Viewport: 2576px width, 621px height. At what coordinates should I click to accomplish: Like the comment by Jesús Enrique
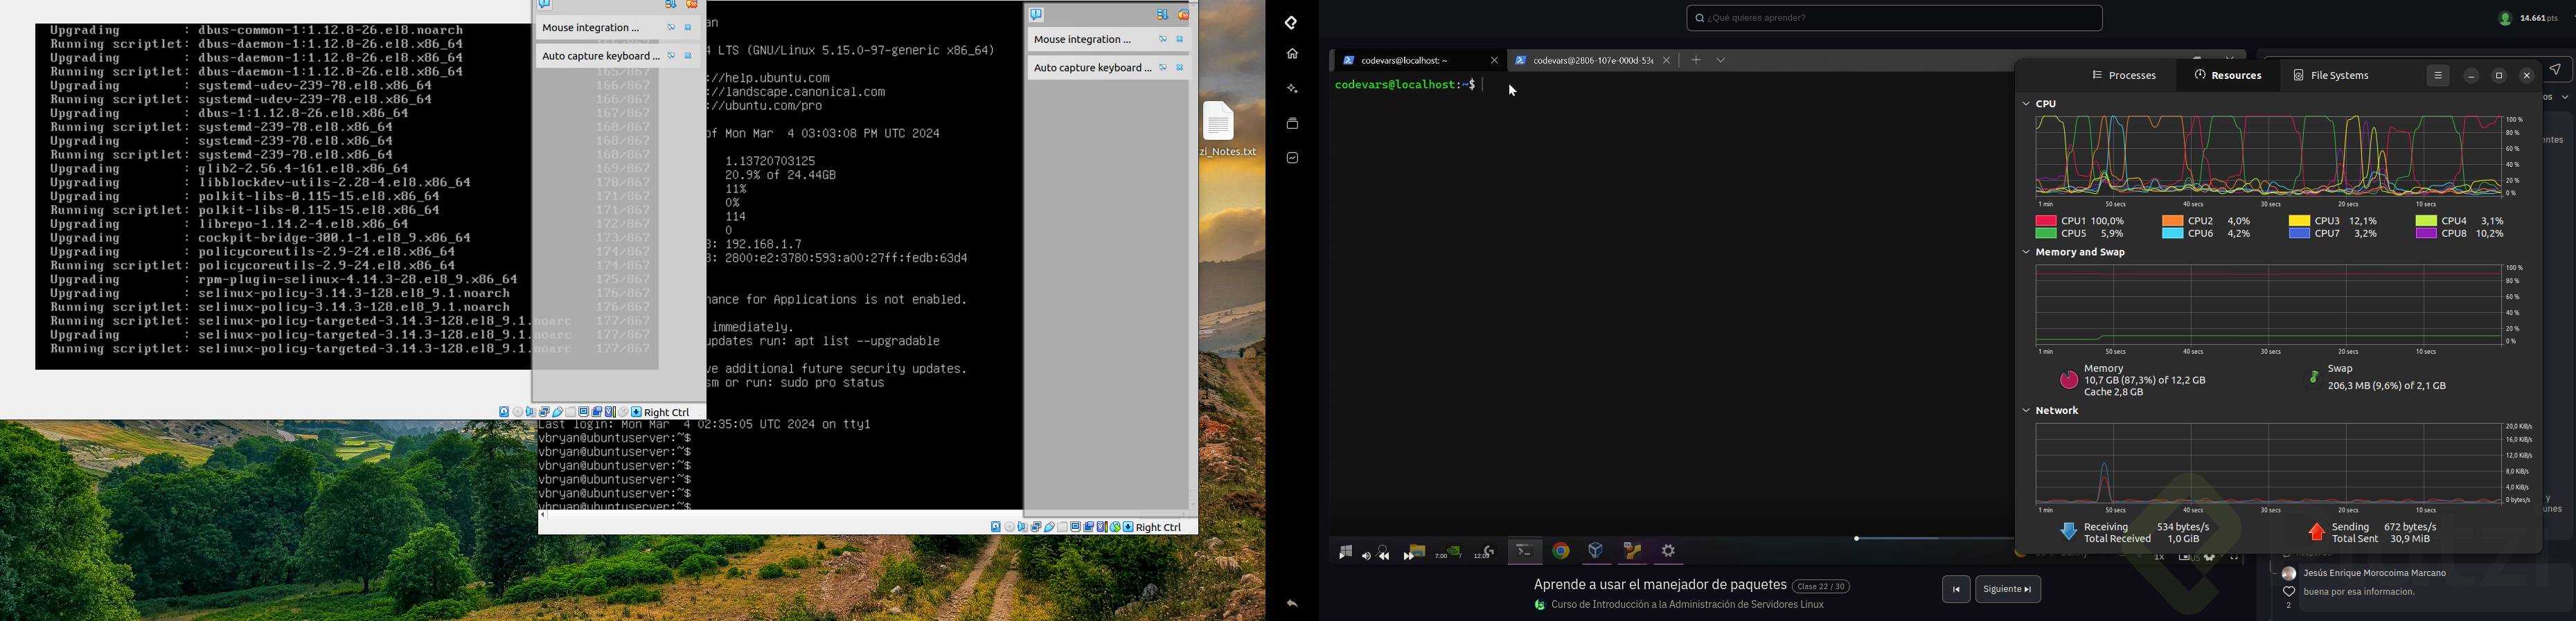pyautogui.click(x=2288, y=593)
